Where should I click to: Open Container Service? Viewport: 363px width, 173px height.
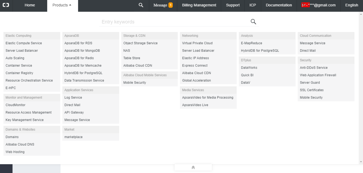[19, 66]
